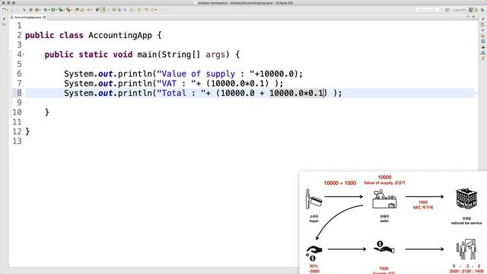
Task: Click the Open Perspective icon
Action: (x=447, y=10)
